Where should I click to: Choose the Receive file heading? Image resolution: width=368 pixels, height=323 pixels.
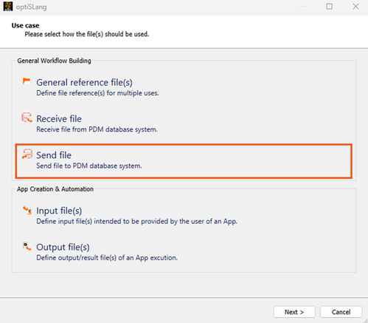(59, 119)
